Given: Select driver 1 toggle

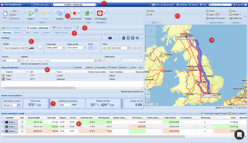Looking at the screenshot, I should [x=91, y=48].
